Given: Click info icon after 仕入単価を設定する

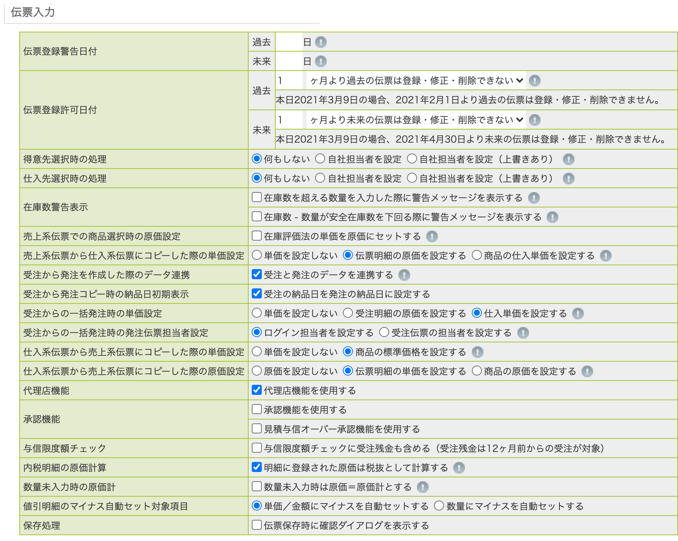Looking at the screenshot, I should coord(578,313).
